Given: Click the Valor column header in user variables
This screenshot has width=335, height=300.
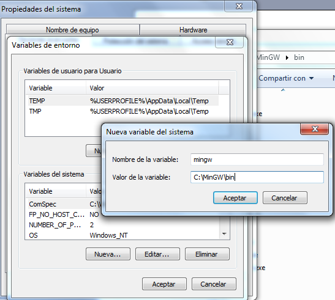Looking at the screenshot, I should point(152,88).
